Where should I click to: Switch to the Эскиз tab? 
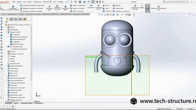3,14
